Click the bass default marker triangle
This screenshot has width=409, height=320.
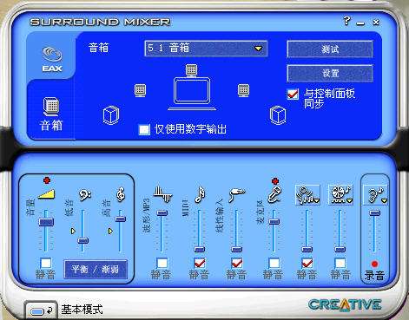click(73, 231)
